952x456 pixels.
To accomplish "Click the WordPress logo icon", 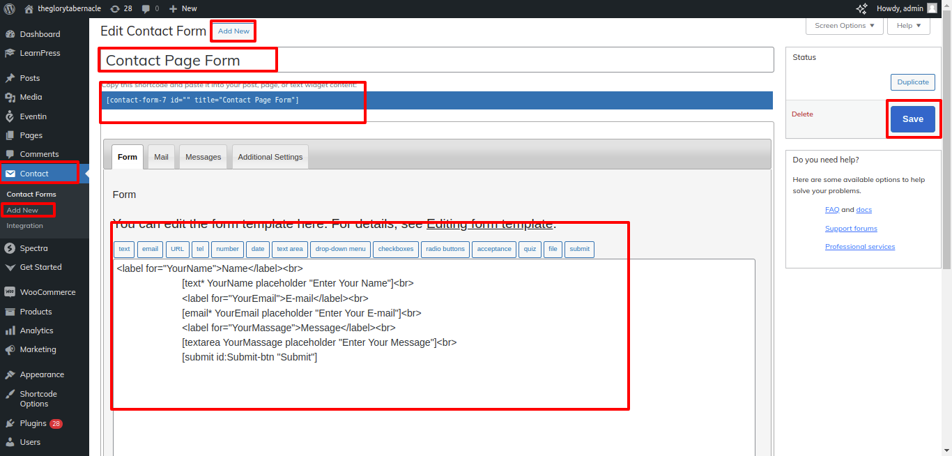I will click(10, 8).
